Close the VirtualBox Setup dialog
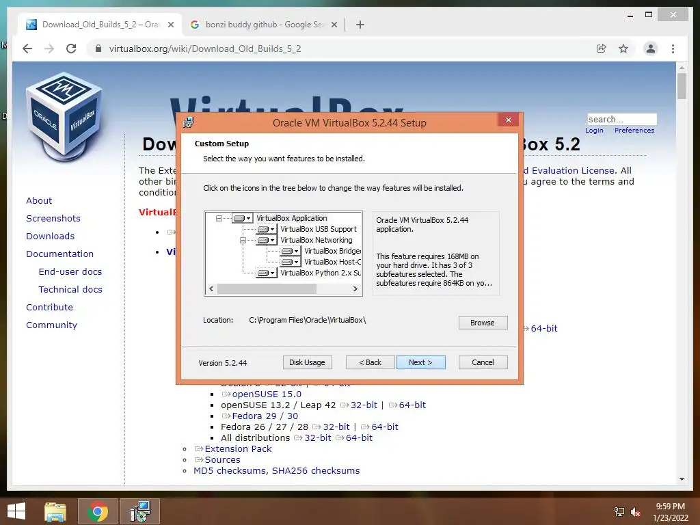700x525 pixels. (x=508, y=120)
